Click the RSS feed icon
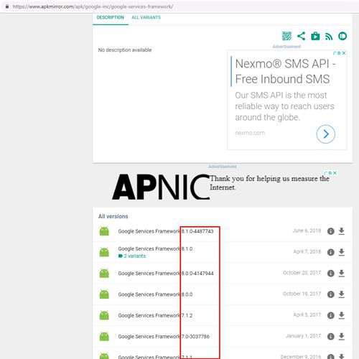This screenshot has height=359, width=359. (329, 37)
